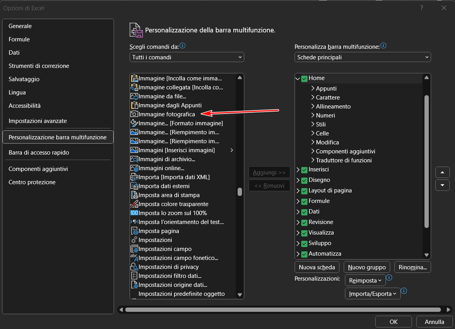The height and width of the screenshot is (329, 455).
Task: Click the move down arrow button
Action: click(442, 185)
